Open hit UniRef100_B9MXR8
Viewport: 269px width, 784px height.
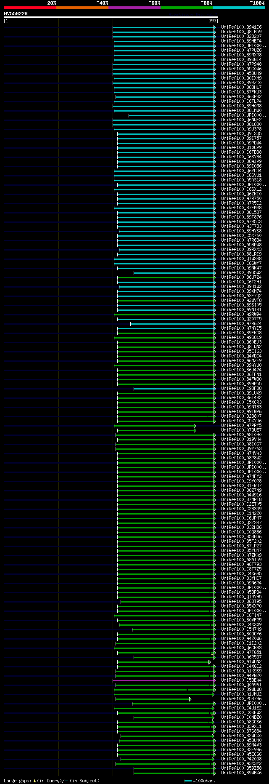click(241, 55)
